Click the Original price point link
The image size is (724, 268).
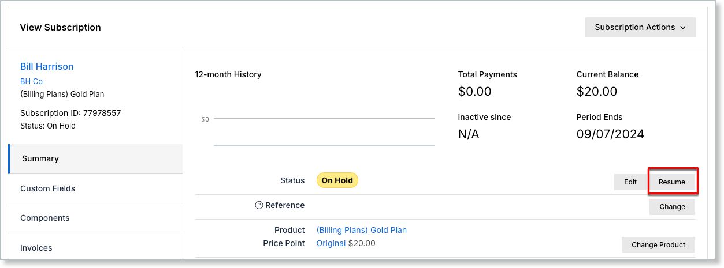click(x=331, y=243)
